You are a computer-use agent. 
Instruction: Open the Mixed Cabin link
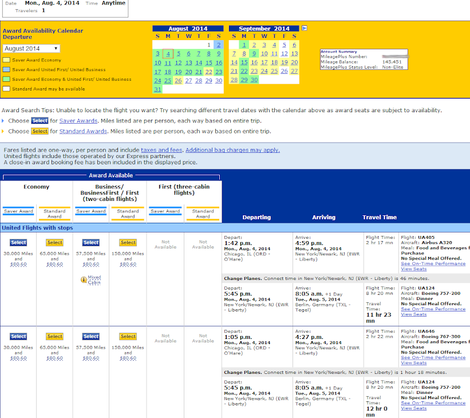(x=94, y=280)
